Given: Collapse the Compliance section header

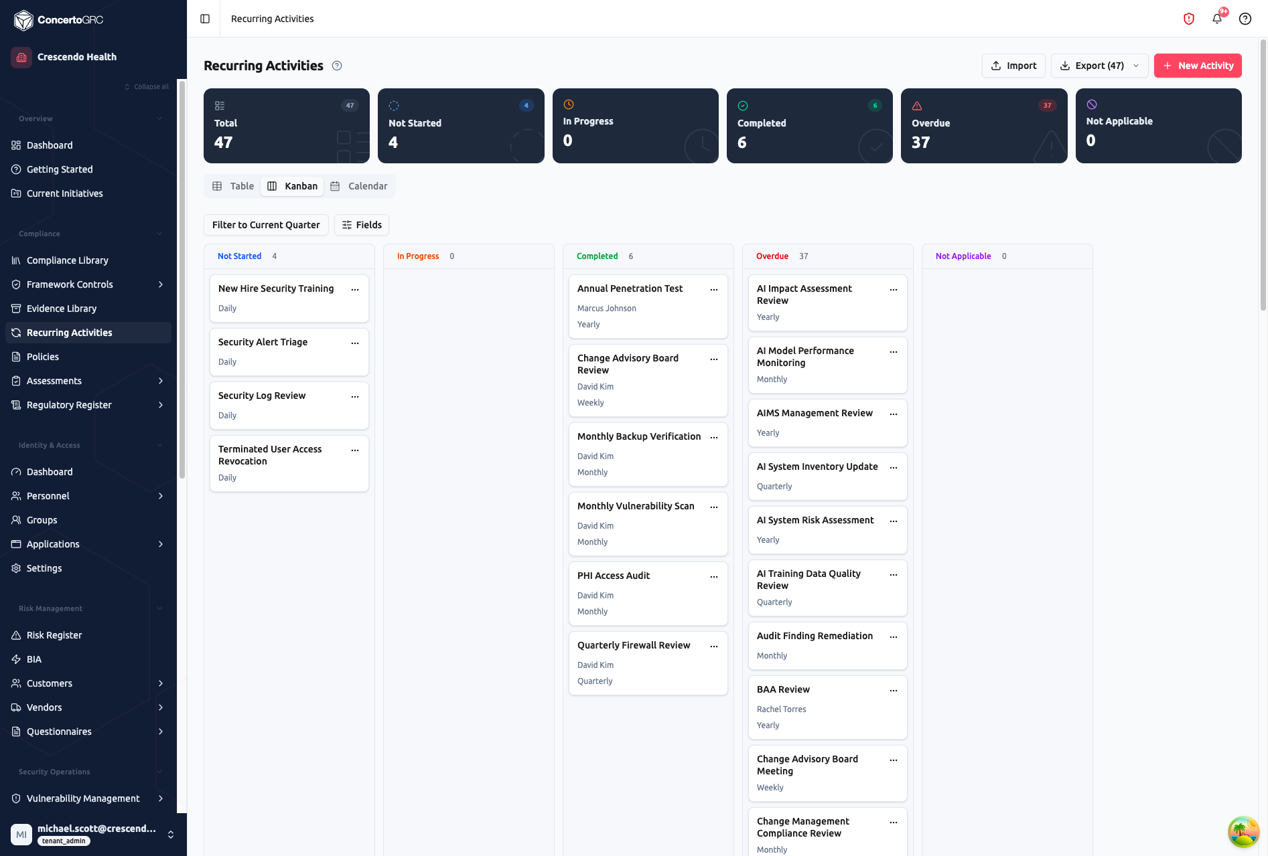Looking at the screenshot, I should coord(90,234).
